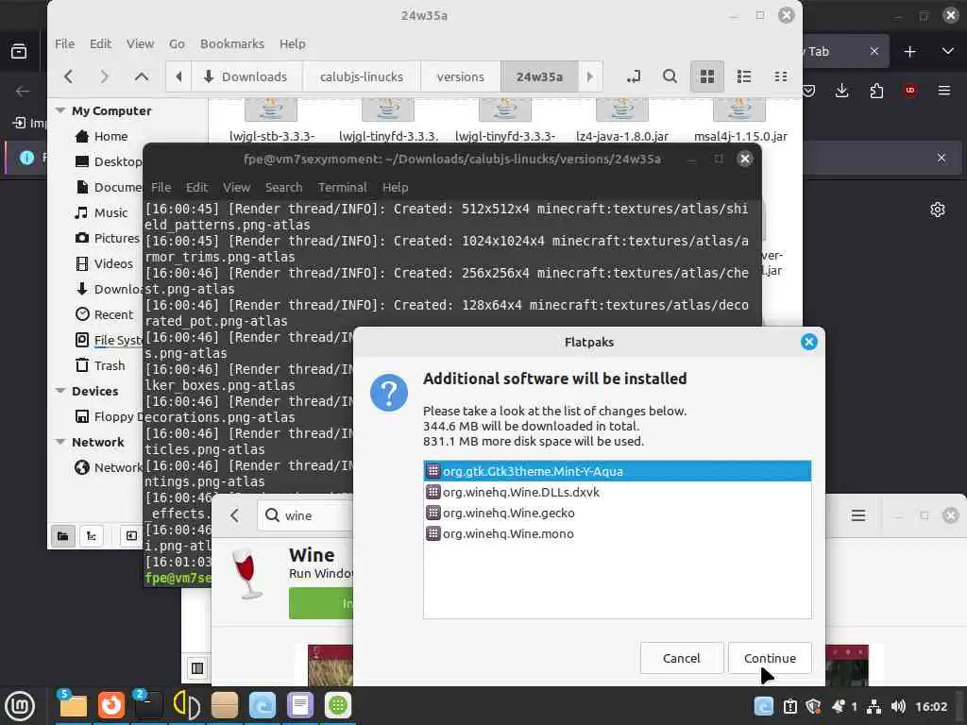Screen dimensions: 967x725
Task: Go up to the parent folder
Action: (142, 76)
